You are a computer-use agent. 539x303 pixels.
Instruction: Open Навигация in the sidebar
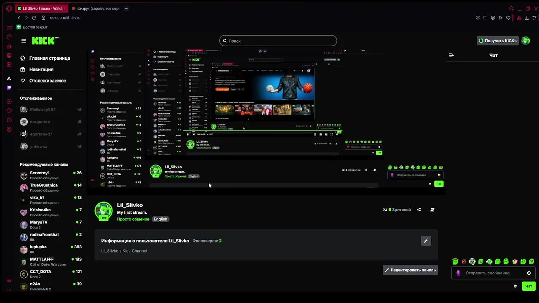37,69
